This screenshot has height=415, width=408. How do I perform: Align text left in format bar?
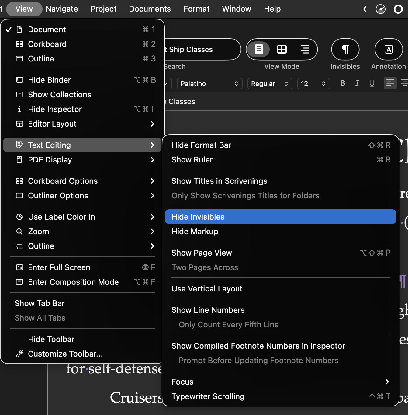click(x=390, y=83)
